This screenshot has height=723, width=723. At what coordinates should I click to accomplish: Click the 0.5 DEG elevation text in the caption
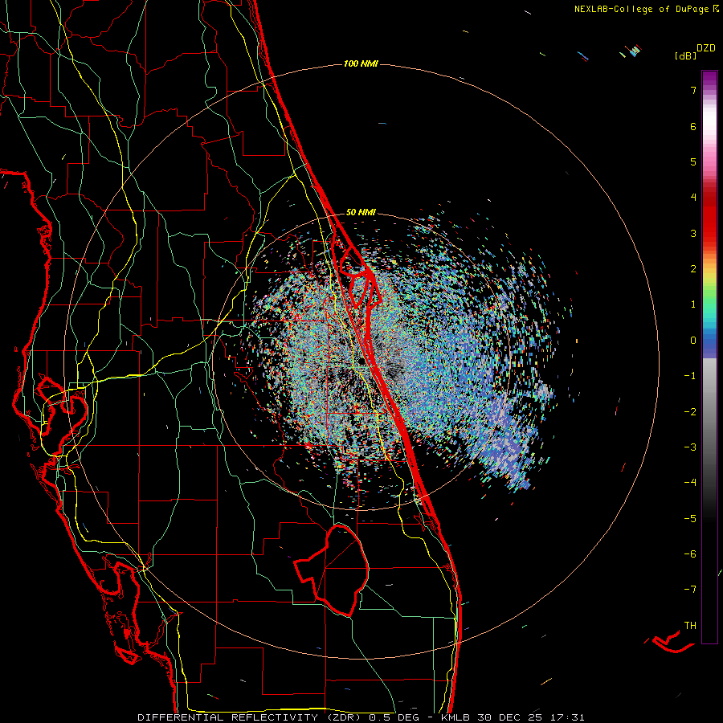point(394,717)
